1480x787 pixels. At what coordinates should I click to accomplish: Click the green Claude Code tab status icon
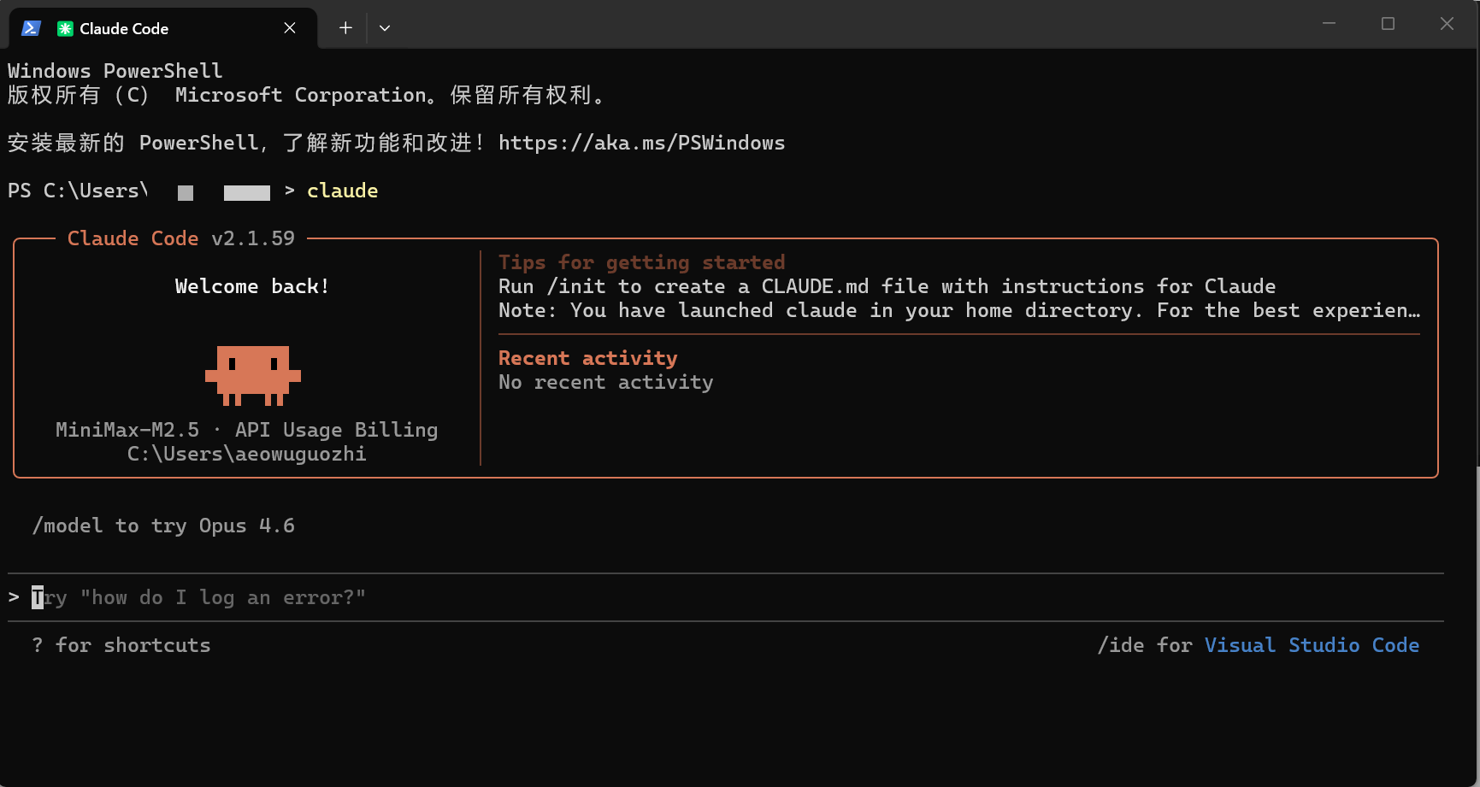click(x=65, y=28)
